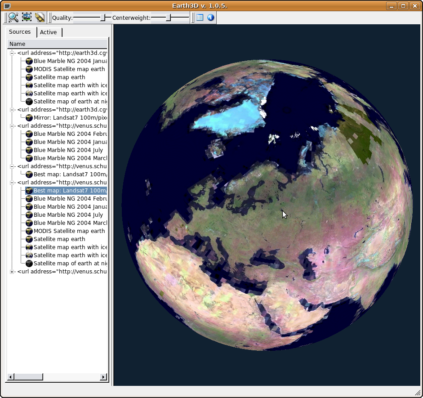Click the Centerweight slider handle

point(168,18)
